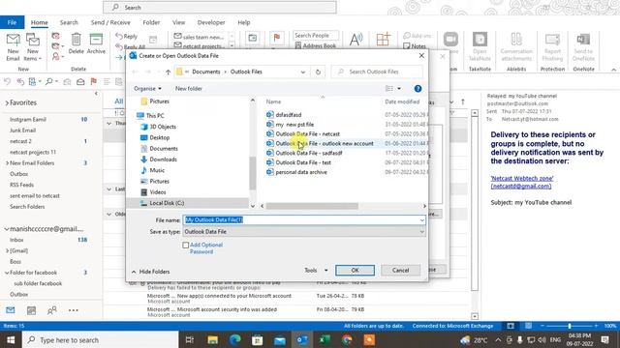Click the red Follow Up flag in ribbon
This screenshot has height=348, width=620.
click(x=277, y=38)
